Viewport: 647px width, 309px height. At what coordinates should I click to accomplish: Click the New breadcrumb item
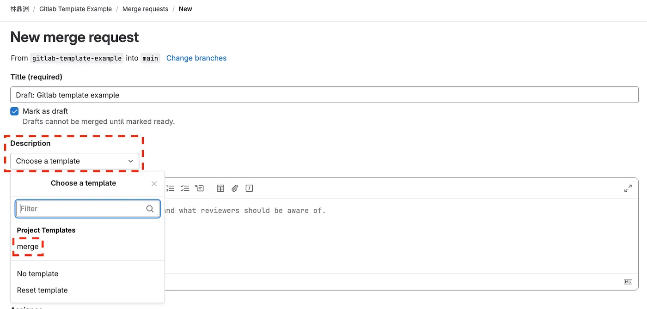pos(185,9)
